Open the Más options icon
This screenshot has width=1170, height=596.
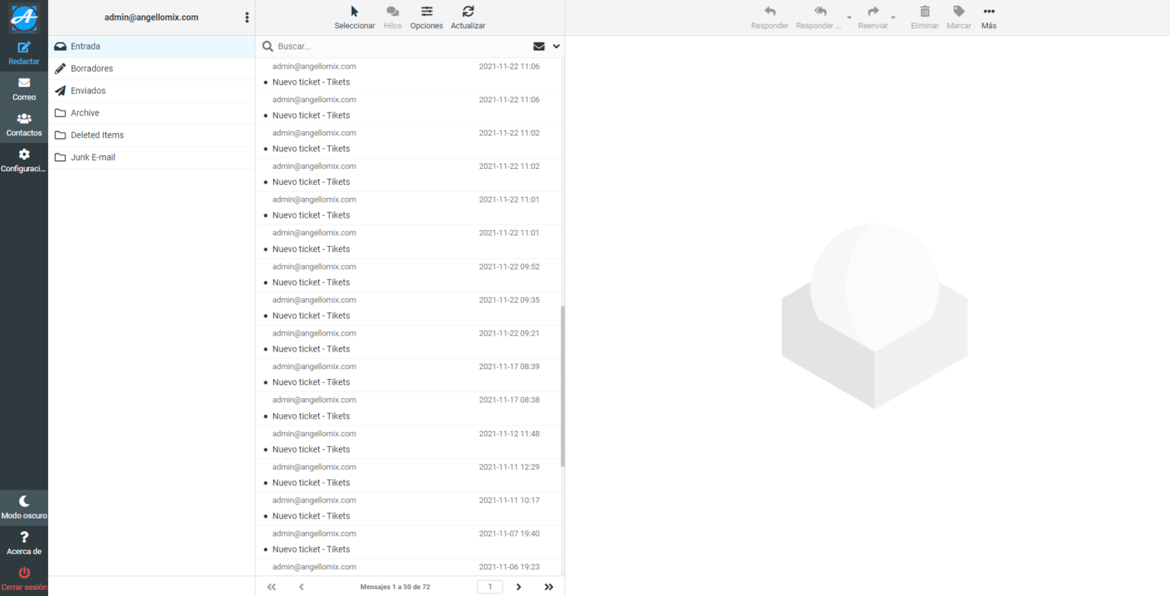(988, 11)
